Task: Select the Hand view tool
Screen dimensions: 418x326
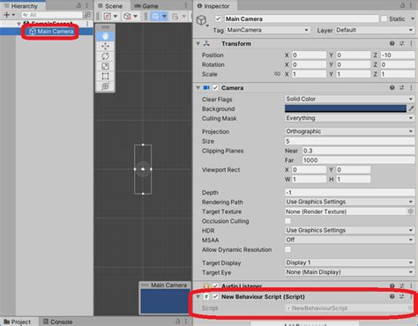Action: (105, 36)
